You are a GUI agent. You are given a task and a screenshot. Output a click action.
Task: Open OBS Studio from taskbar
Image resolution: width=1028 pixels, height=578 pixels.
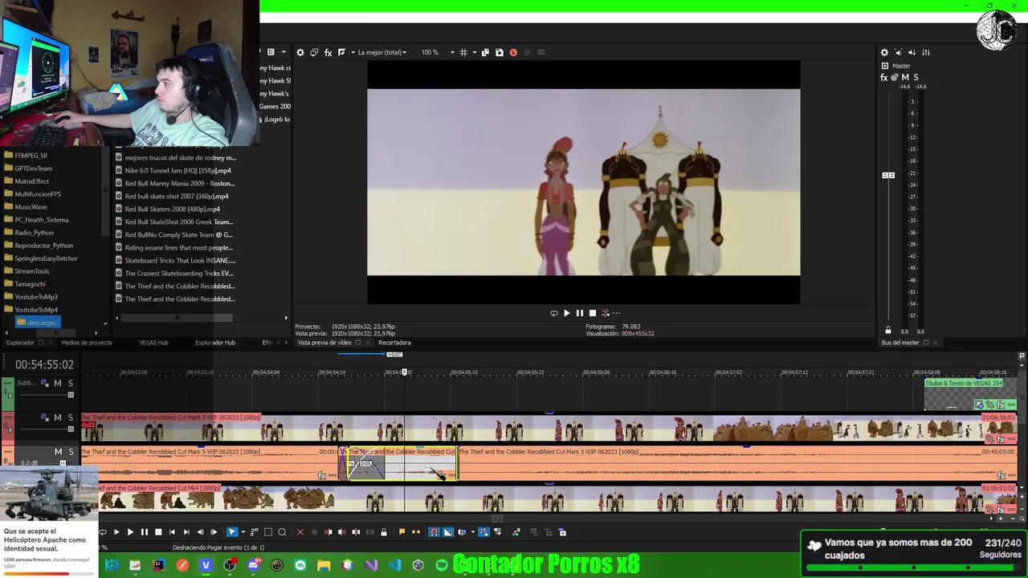[x=229, y=565]
